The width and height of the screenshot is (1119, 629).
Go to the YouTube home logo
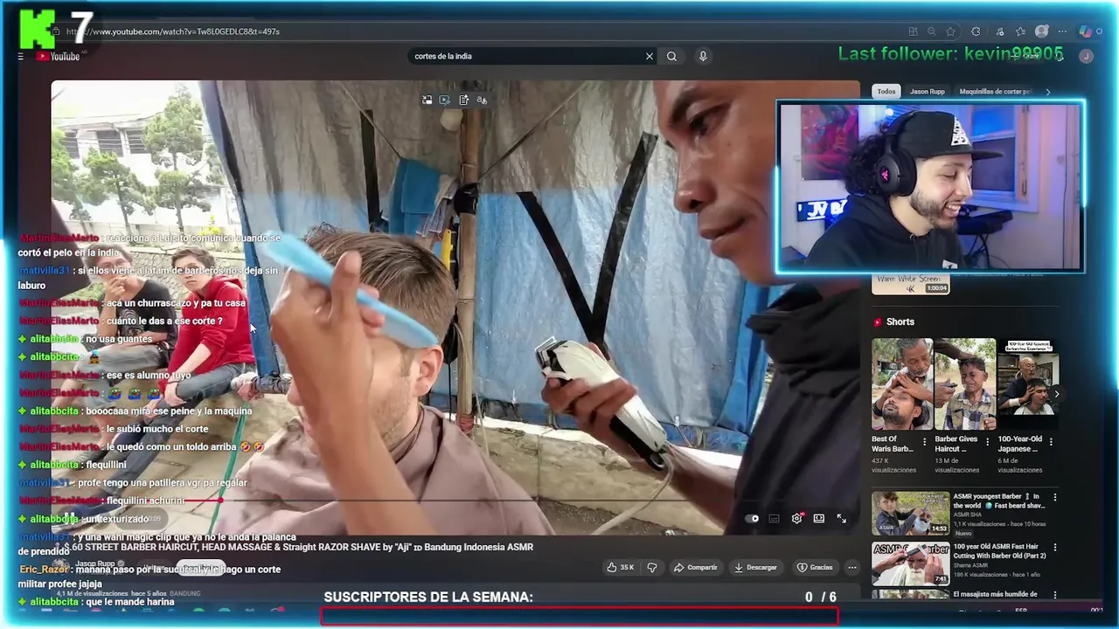[59, 56]
